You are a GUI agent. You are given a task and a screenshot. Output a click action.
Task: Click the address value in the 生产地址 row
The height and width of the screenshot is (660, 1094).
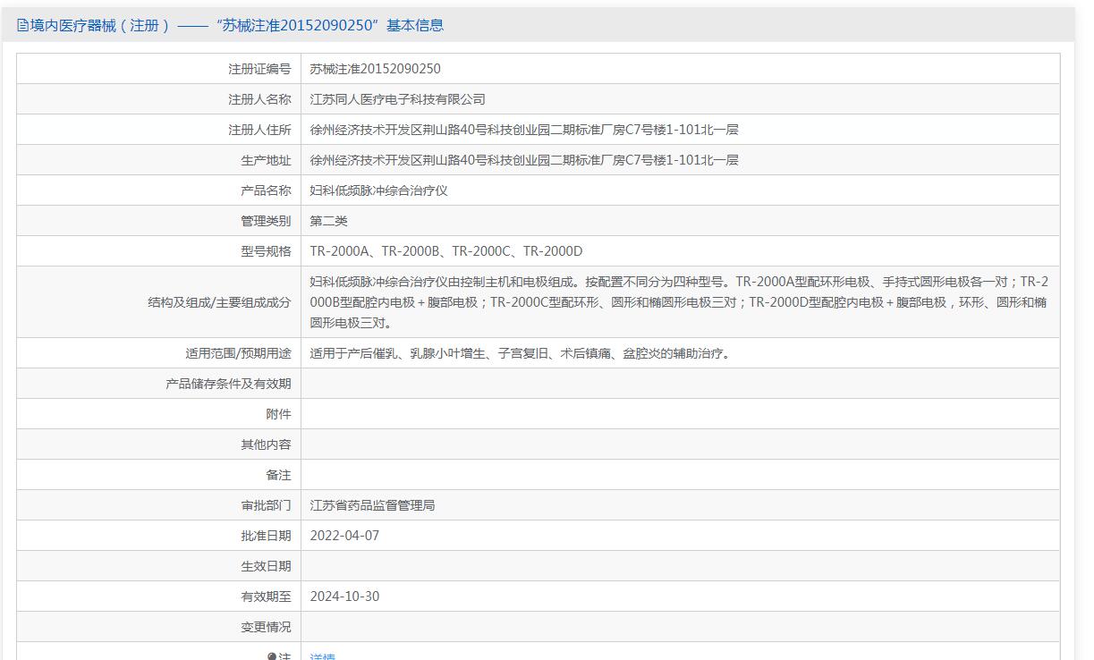524,160
